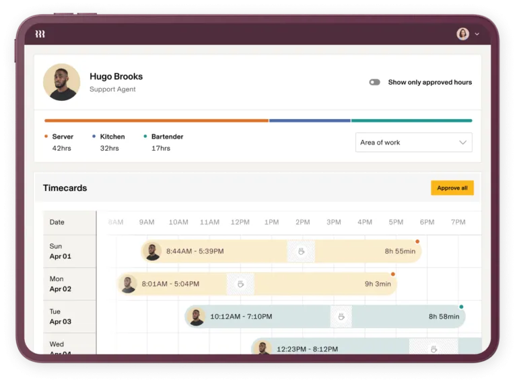Expand the Area of work dropdown
The image size is (517, 382).
click(413, 143)
